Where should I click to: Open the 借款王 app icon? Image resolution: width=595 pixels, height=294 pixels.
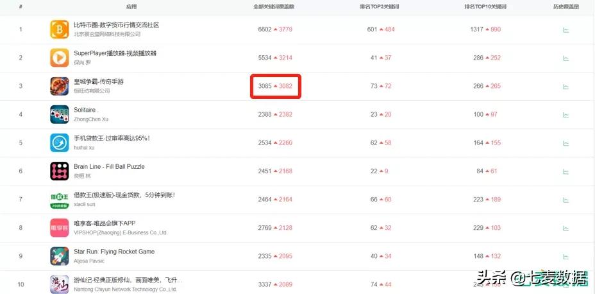tap(60, 200)
